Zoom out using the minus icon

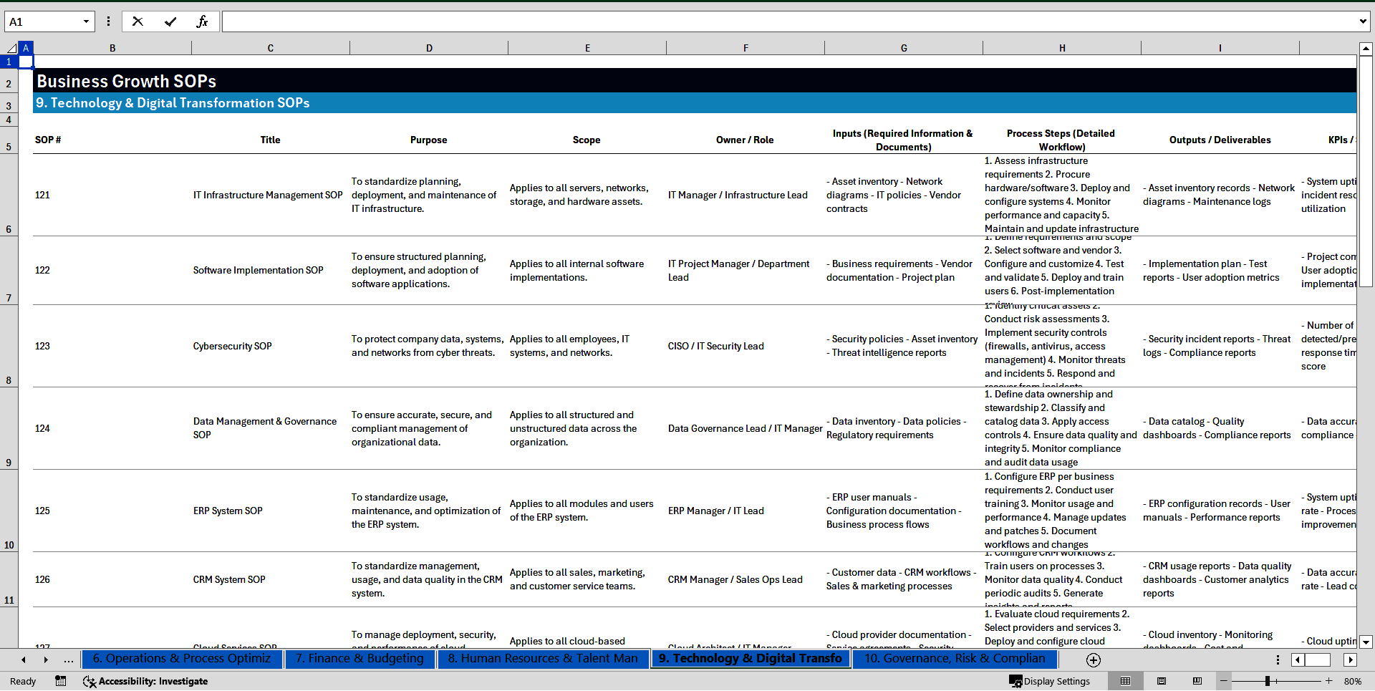1224,681
